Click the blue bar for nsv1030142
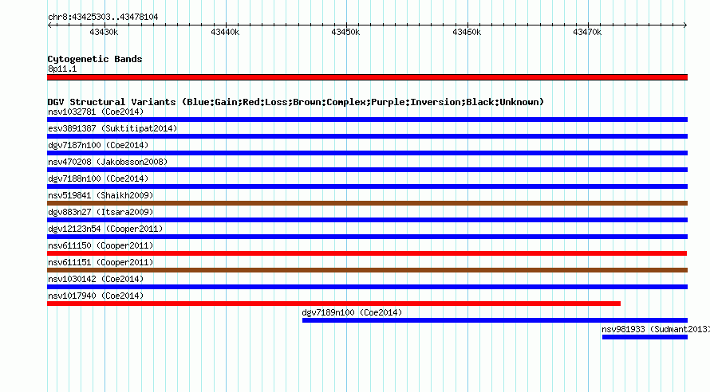Viewport: 710px width, 392px height. tap(367, 287)
